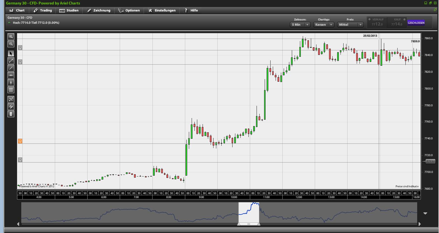Select the horizontal line tool

(x=11, y=75)
